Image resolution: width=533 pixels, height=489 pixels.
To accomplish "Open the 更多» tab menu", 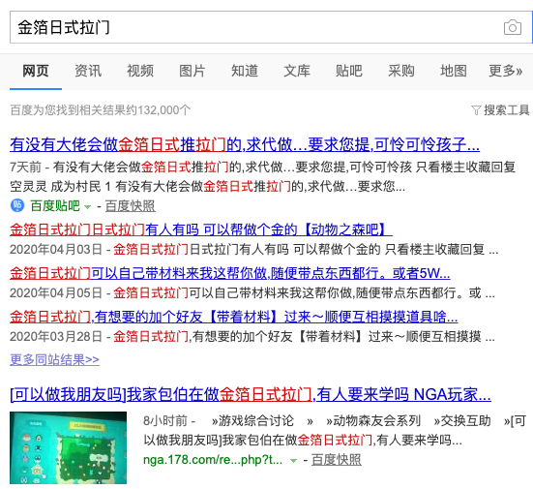I will [x=506, y=71].
